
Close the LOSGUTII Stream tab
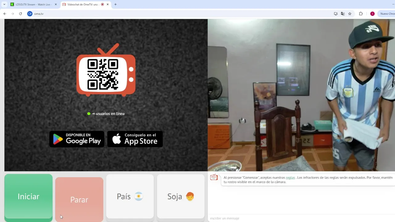click(56, 4)
